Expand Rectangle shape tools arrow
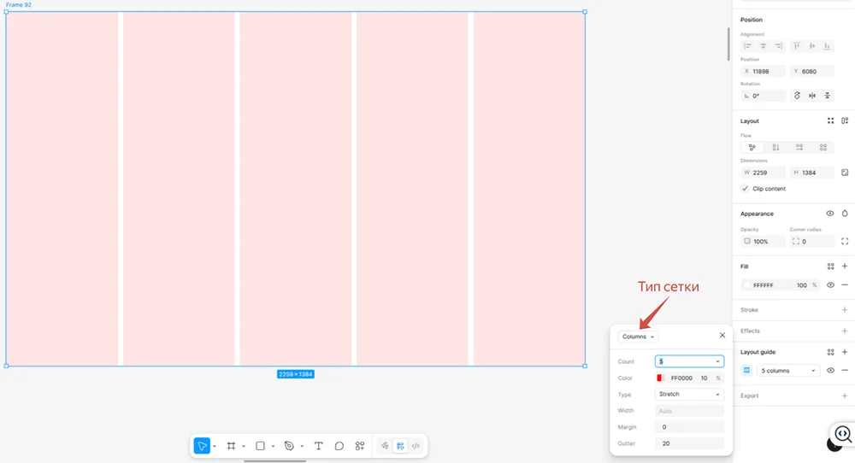The width and height of the screenshot is (855, 463). click(x=273, y=446)
